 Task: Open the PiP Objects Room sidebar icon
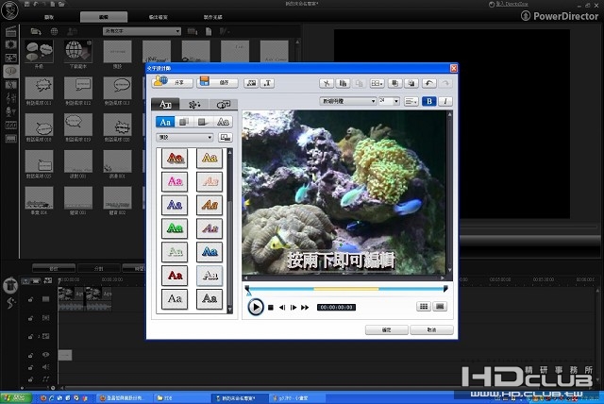tap(10, 58)
